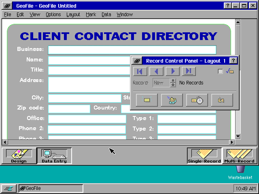Jump to first record in Record Control Panel
Viewport: 259px width, 194px height.
[140, 71]
